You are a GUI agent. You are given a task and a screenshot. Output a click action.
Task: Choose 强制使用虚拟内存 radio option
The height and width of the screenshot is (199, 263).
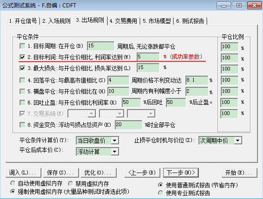[13, 191]
